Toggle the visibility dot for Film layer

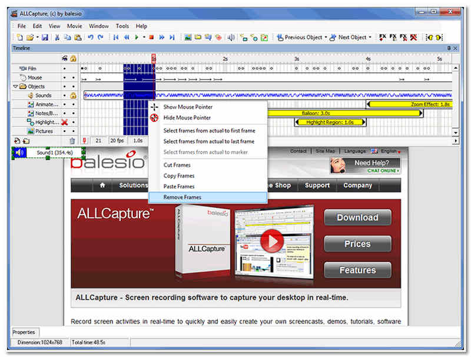[x=65, y=69]
